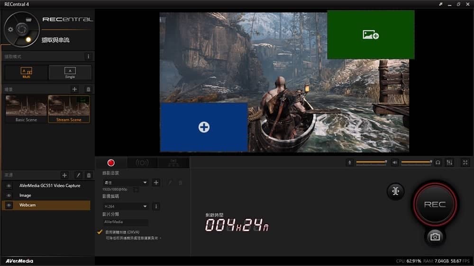This screenshot has height=266, width=474.
Task: Click the CPU 62.91% status readout
Action: [x=408, y=261]
